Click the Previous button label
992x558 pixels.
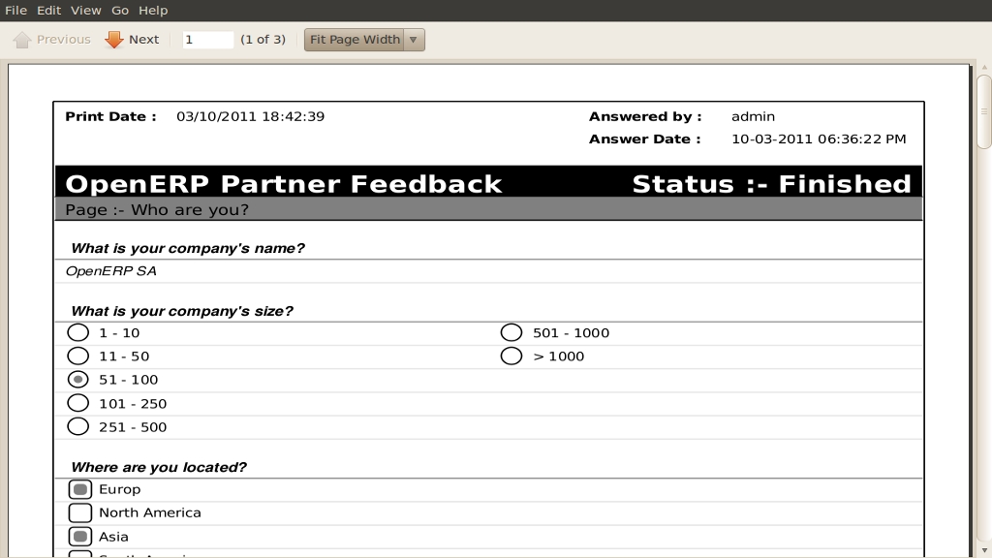click(x=63, y=39)
